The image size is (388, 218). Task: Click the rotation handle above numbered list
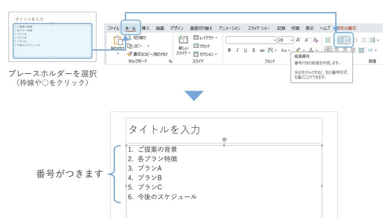224,140
